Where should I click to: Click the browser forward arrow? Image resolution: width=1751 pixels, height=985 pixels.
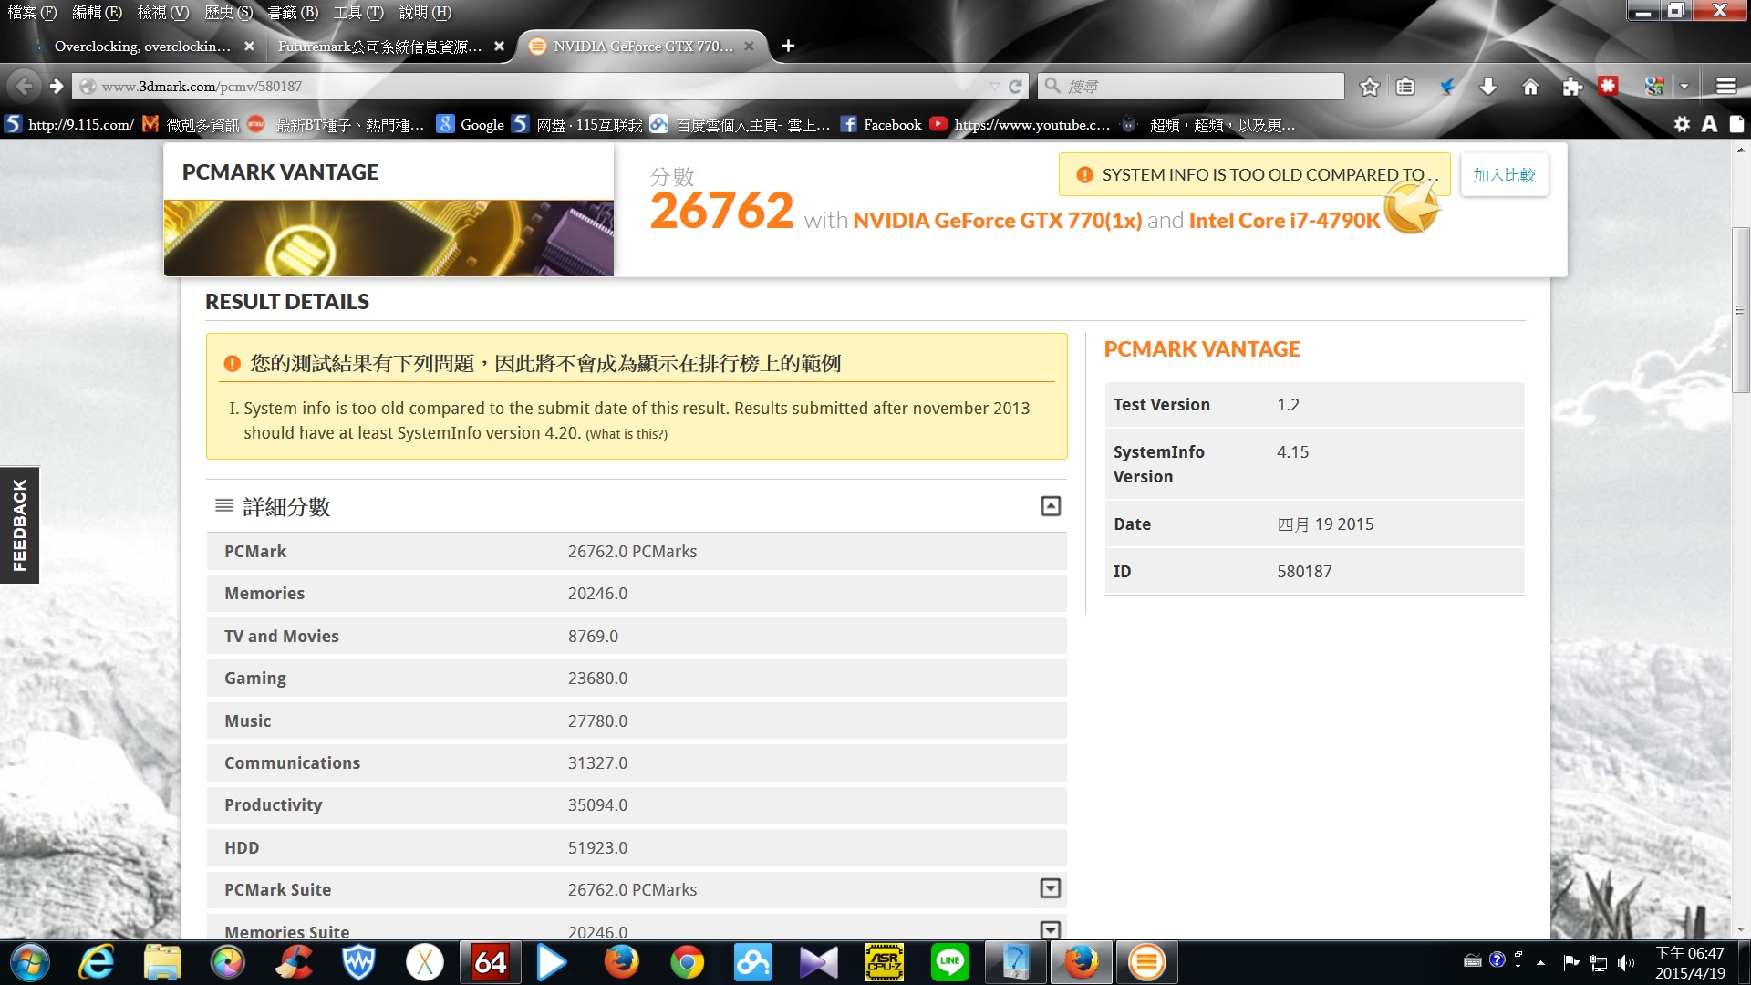tap(57, 86)
